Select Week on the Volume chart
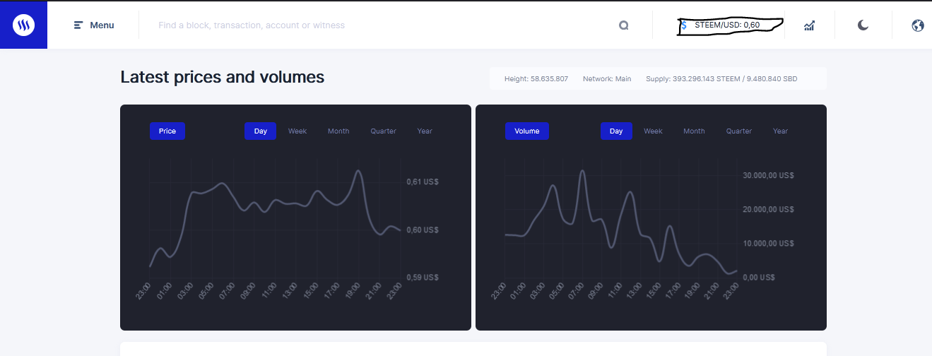Screen dimensions: 932x356 click(x=653, y=131)
